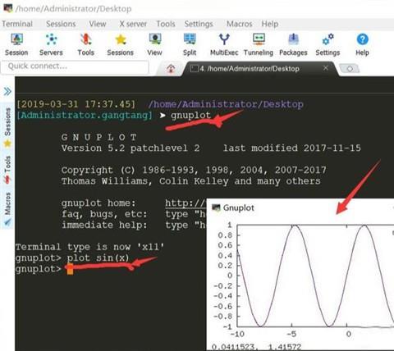Click the Gnuplot window icon
Image resolution: width=394 pixels, height=351 pixels.
coord(216,207)
